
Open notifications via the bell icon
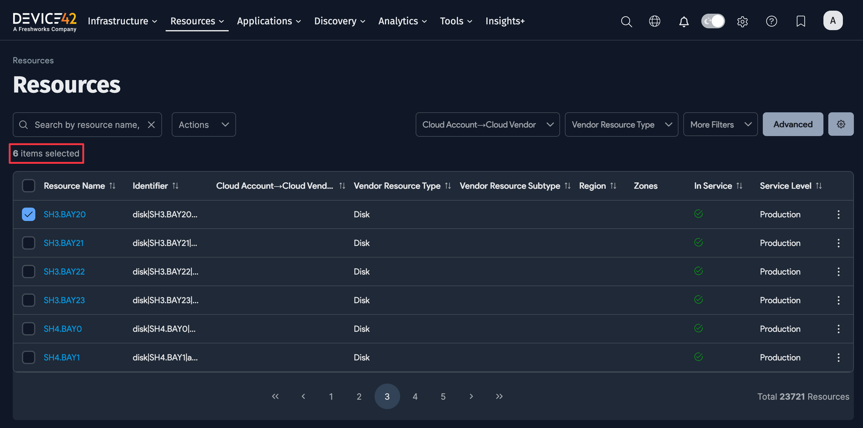(x=683, y=21)
